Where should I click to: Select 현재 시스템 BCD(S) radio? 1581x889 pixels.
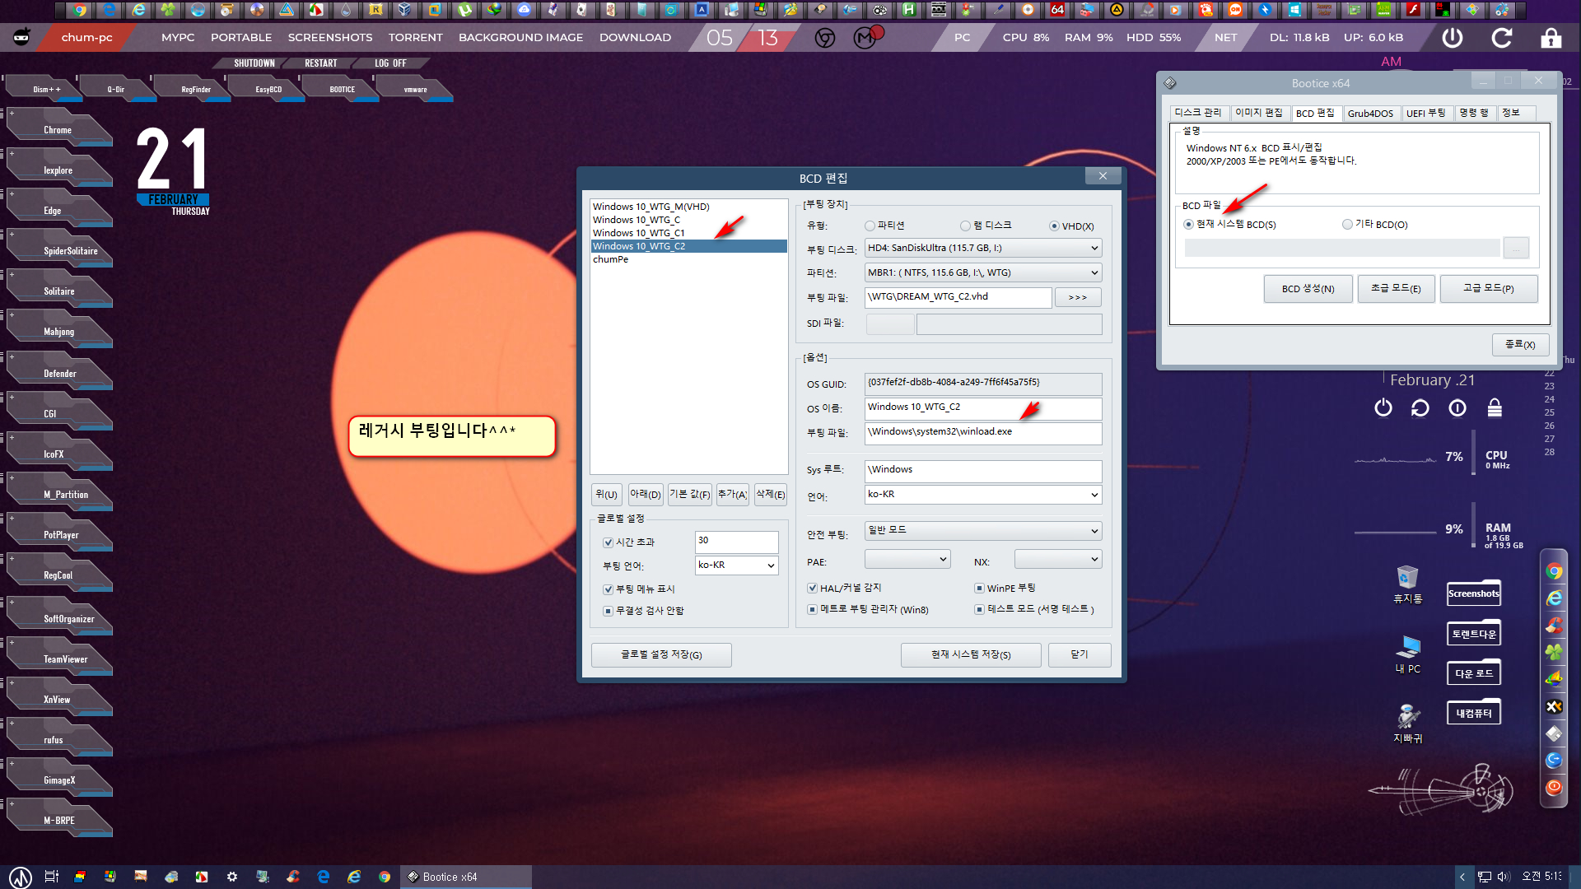click(x=1188, y=224)
